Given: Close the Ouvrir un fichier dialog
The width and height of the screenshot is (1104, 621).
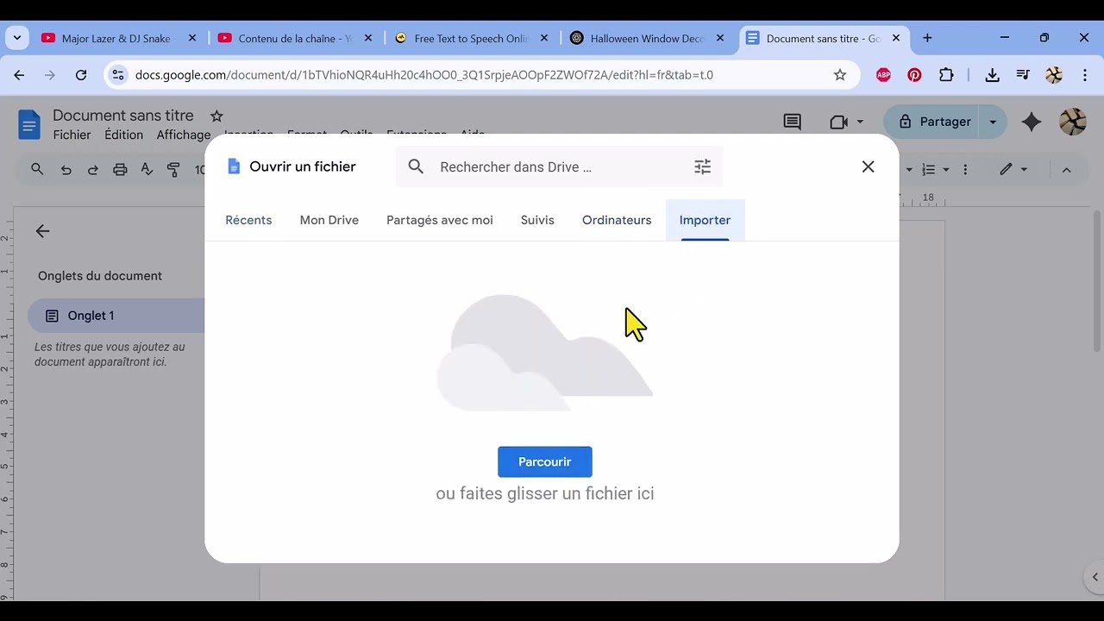Looking at the screenshot, I should 869,167.
